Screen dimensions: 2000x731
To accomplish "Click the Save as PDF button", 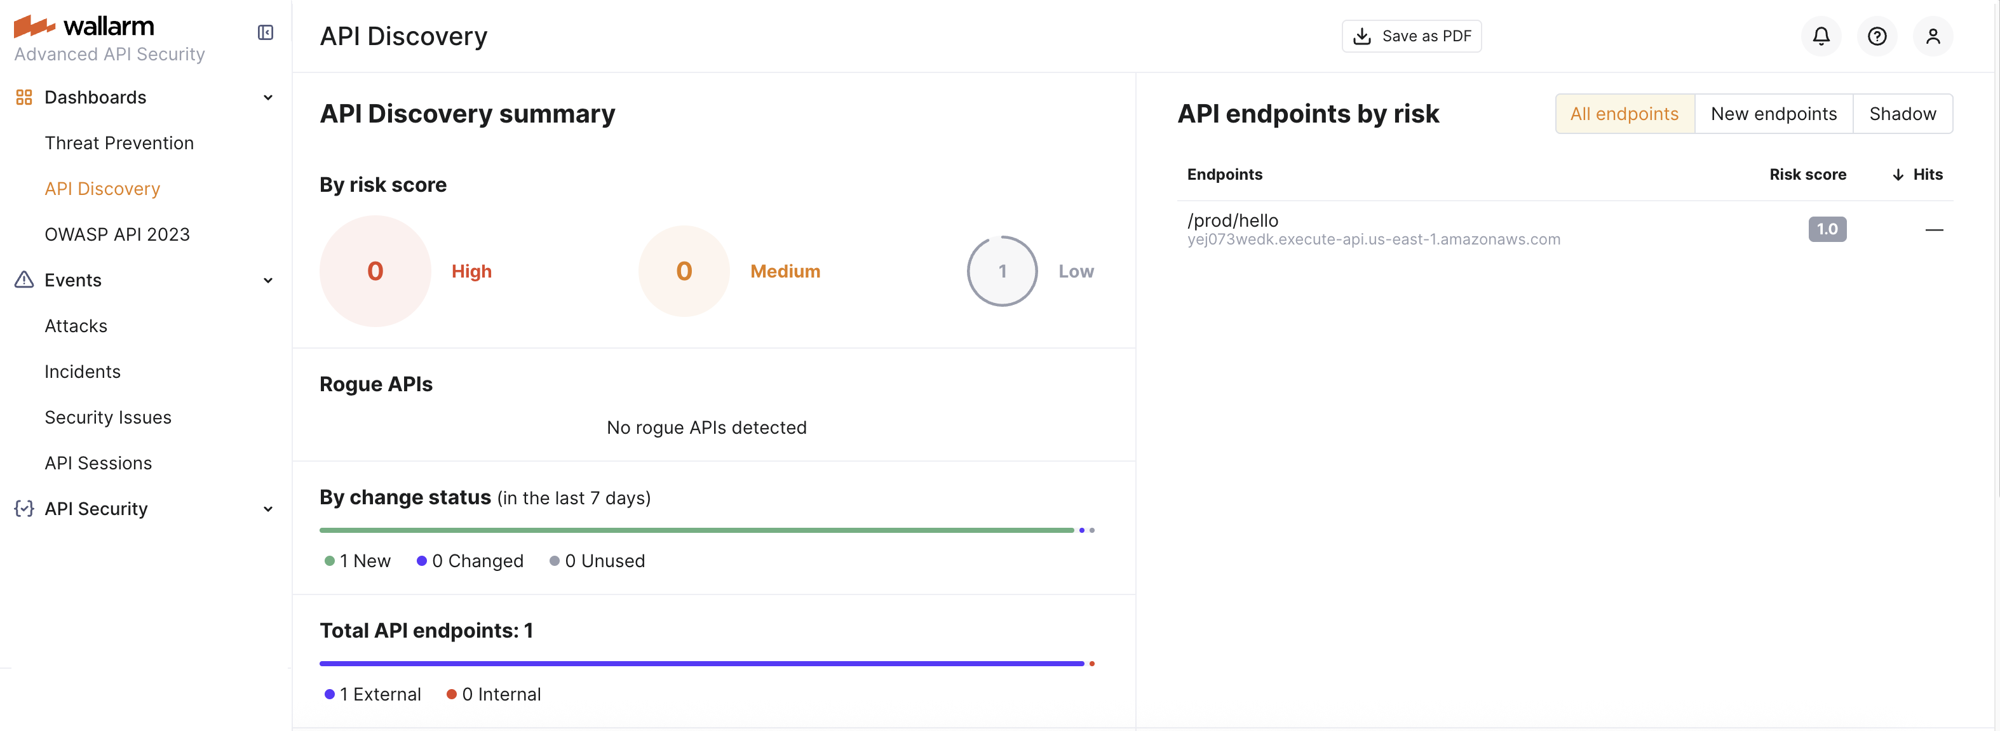I will [1412, 36].
